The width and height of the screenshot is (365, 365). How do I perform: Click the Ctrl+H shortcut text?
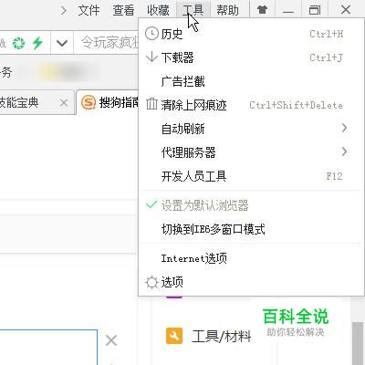click(327, 34)
